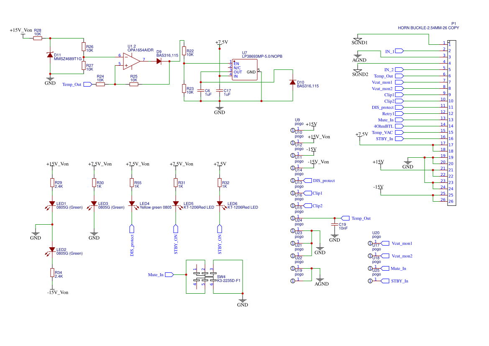Viewport: 489px width, 346px height.
Task: Select the BAS316,115 label under D10
Action: (x=308, y=86)
